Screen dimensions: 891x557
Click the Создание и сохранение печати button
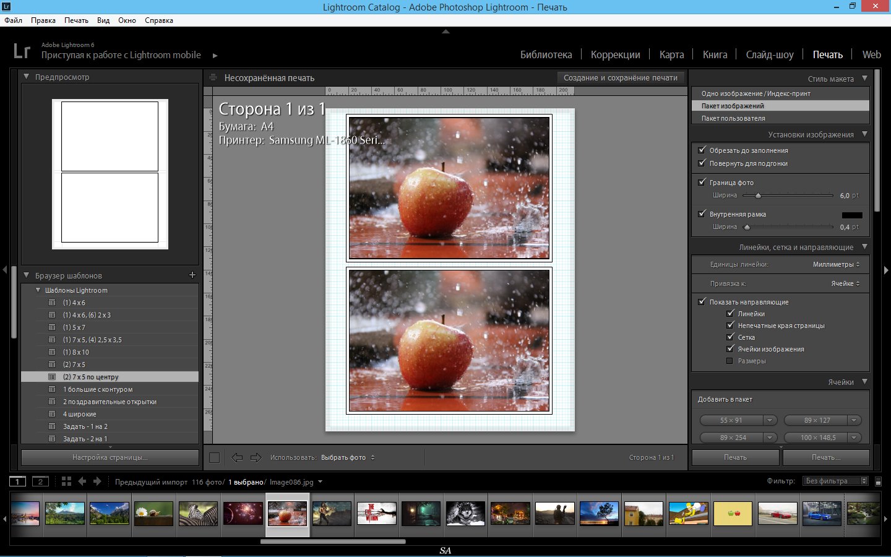[x=620, y=77]
